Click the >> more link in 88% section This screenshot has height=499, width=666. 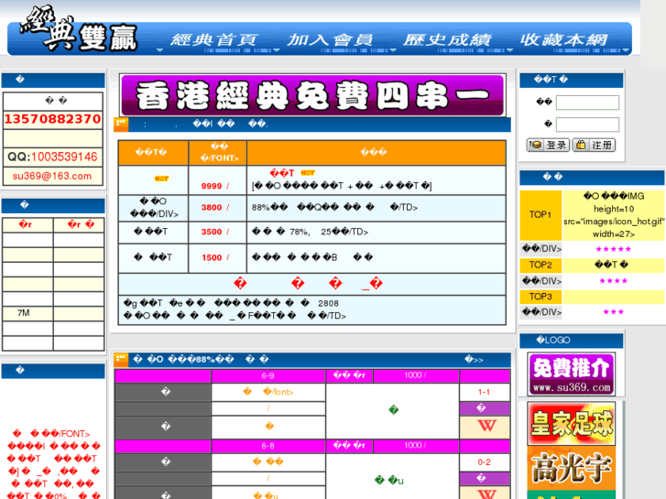pos(474,360)
